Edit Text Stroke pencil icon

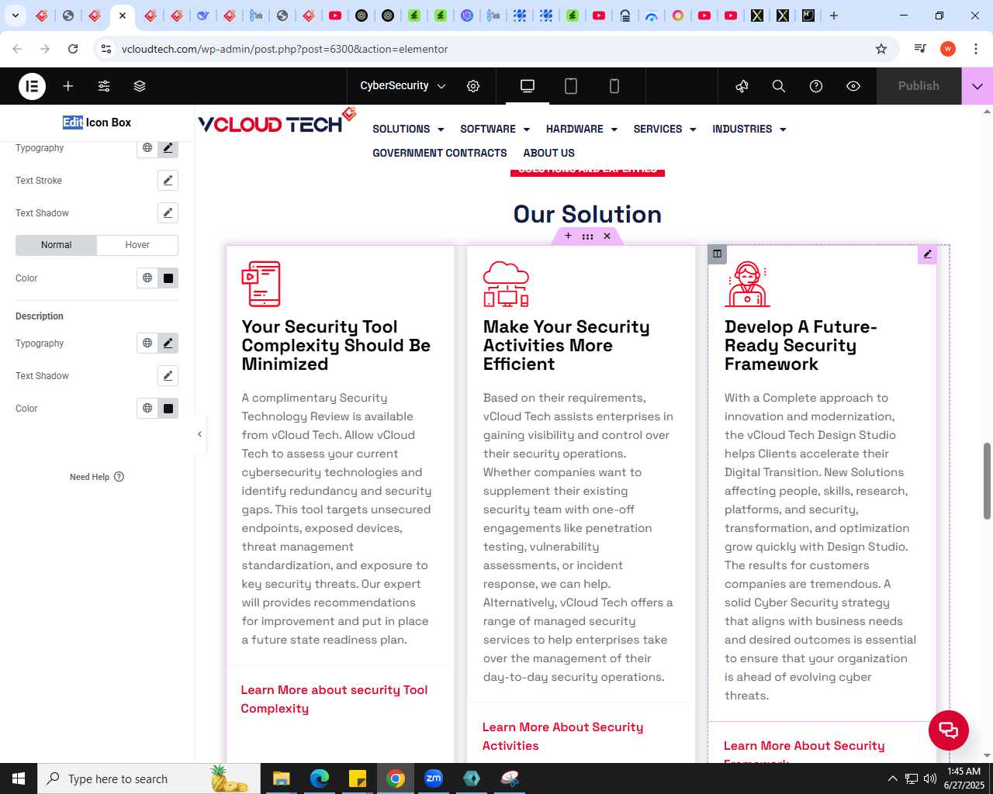[x=168, y=181]
